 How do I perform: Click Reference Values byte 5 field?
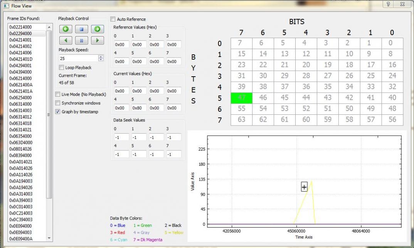(139, 61)
